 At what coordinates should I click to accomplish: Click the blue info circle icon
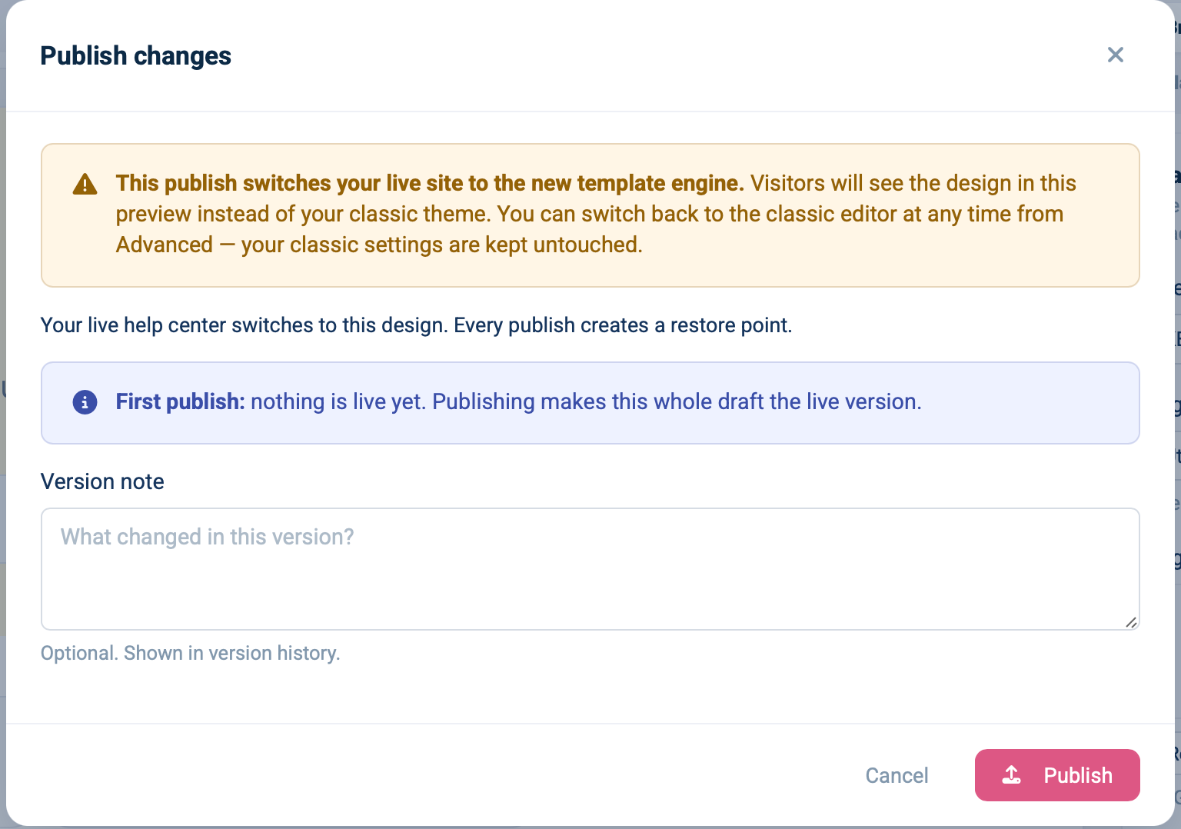pos(85,401)
